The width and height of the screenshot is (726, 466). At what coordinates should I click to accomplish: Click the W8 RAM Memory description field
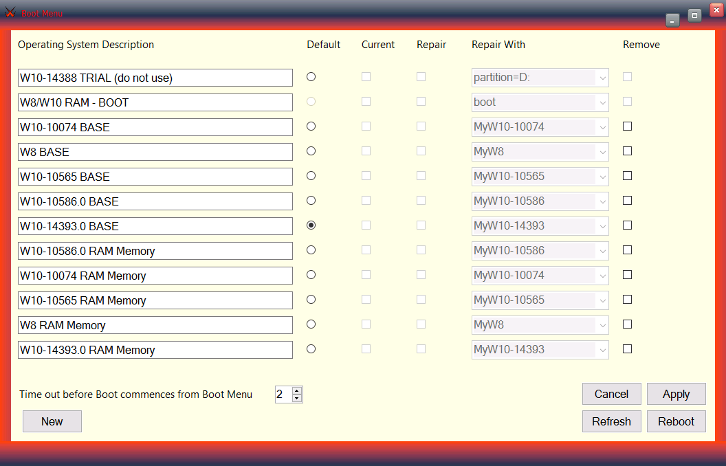pos(155,325)
